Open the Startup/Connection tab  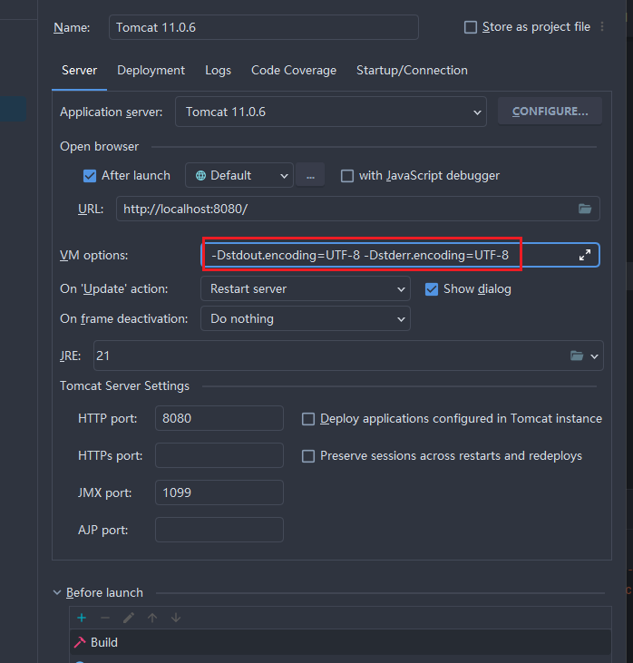pos(412,70)
